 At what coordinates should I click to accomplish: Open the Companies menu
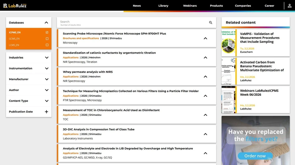[x=243, y=6]
